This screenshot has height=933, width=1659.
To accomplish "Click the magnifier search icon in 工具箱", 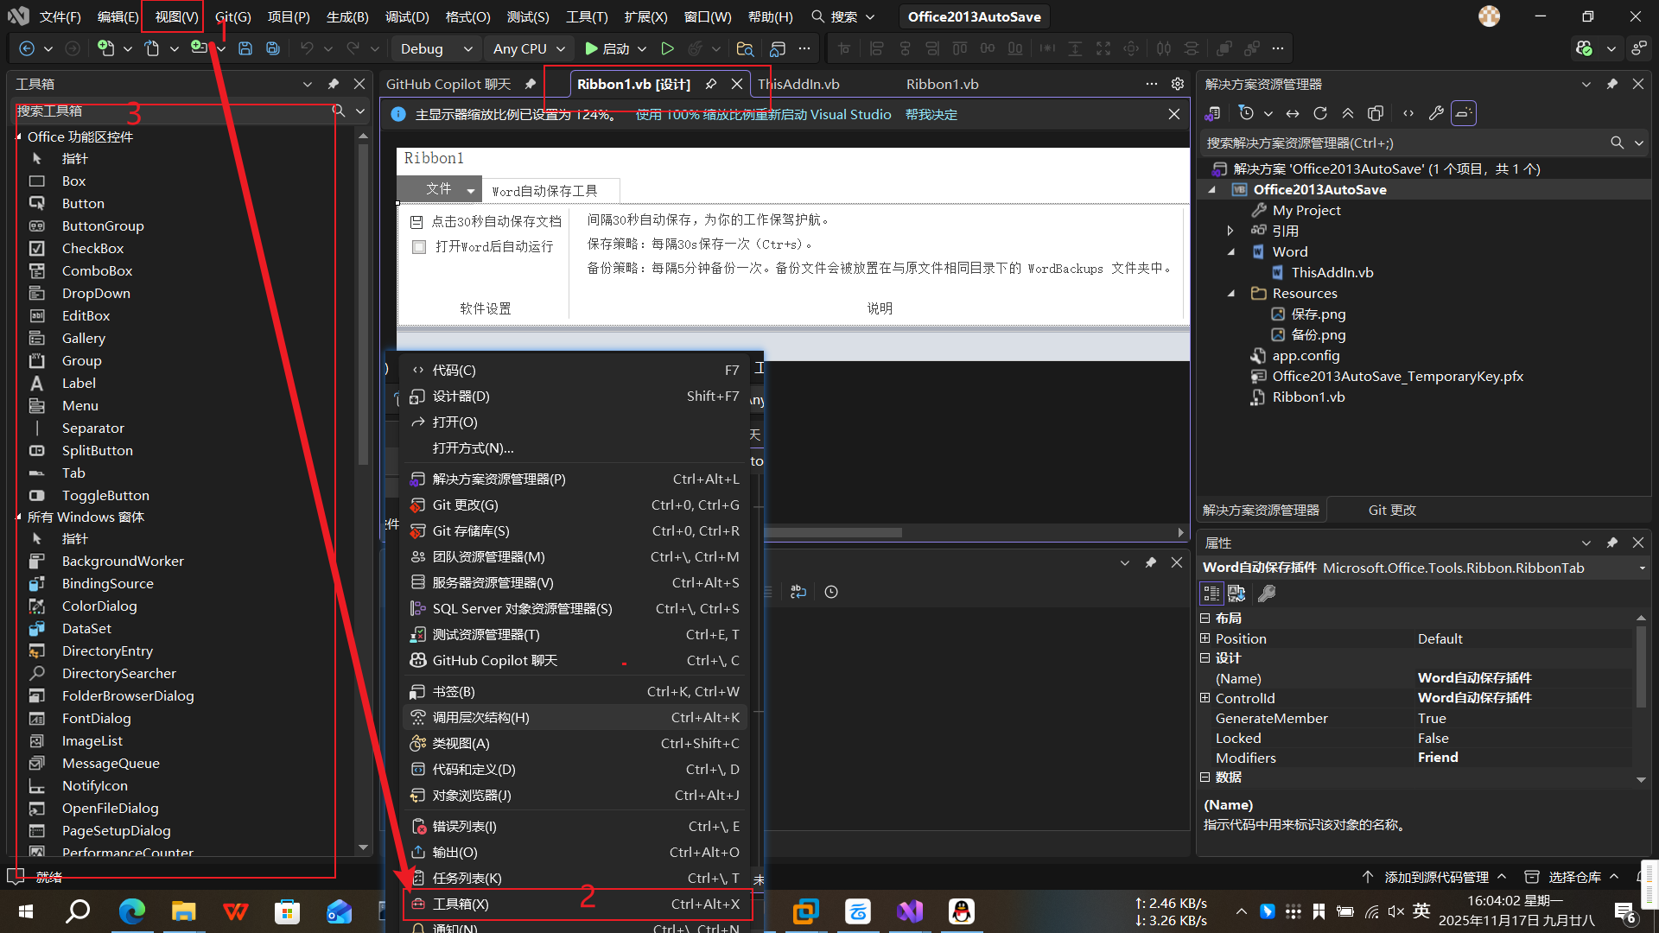I will coord(337,111).
